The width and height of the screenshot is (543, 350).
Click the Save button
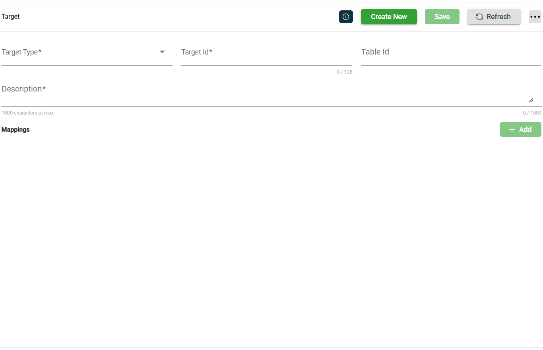point(442,17)
